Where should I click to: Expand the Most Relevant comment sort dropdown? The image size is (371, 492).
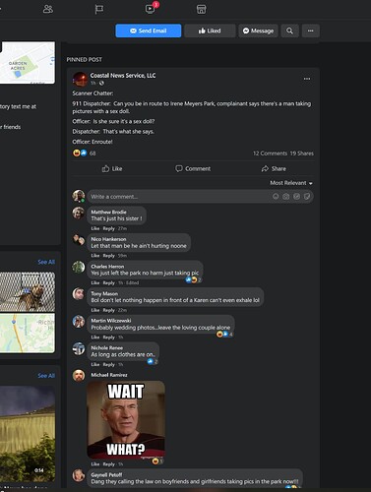pyautogui.click(x=291, y=183)
